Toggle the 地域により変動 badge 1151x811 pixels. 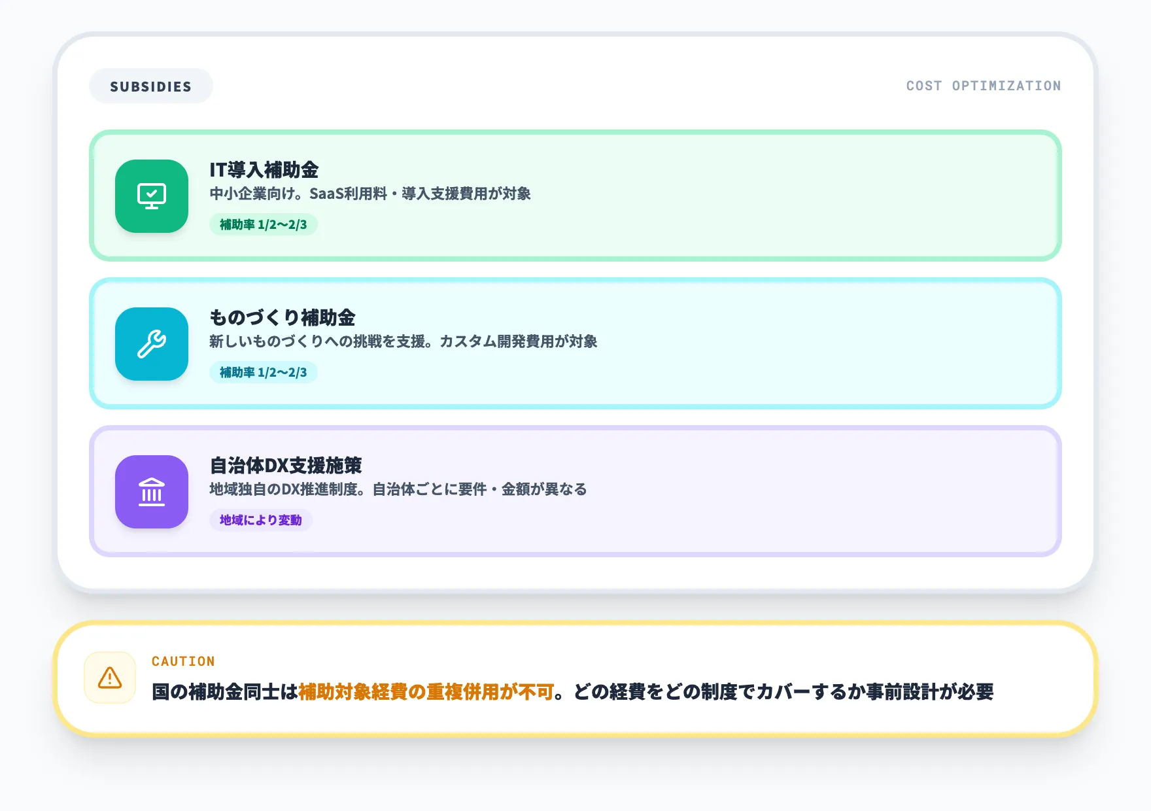click(x=260, y=520)
